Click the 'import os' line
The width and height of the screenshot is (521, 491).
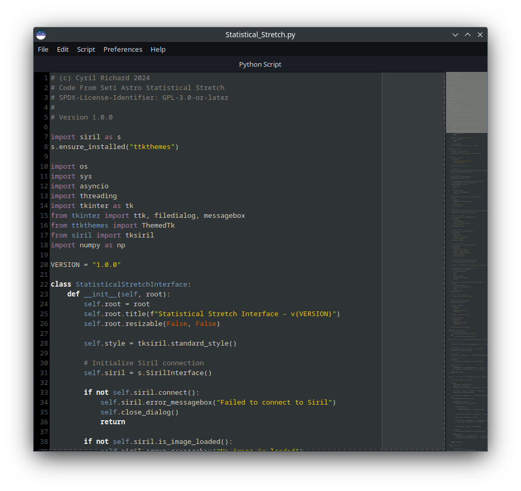coord(69,167)
